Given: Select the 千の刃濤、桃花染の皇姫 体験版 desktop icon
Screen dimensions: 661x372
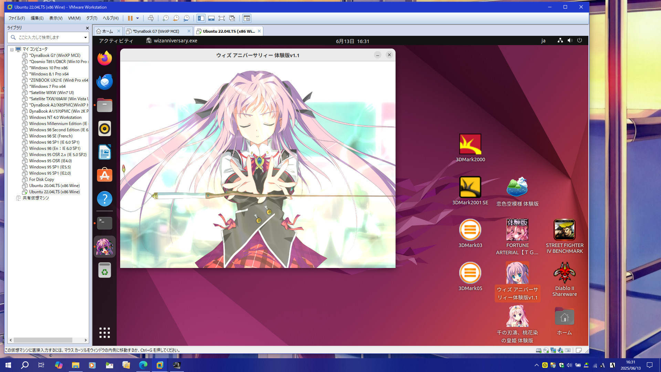Looking at the screenshot, I should [517, 324].
